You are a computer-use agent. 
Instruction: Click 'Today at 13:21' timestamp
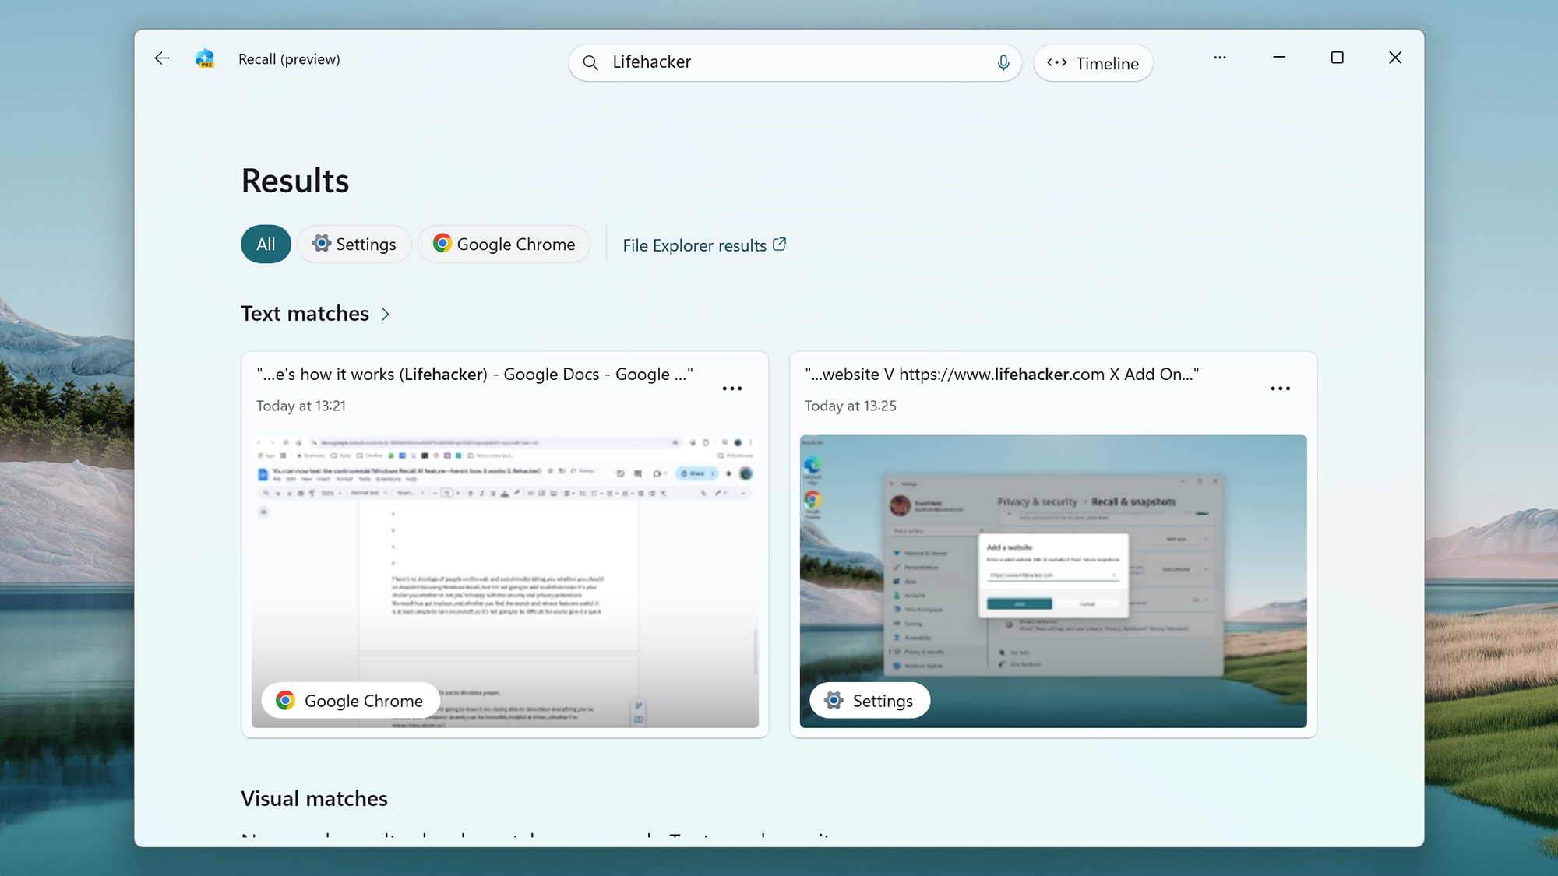301,406
